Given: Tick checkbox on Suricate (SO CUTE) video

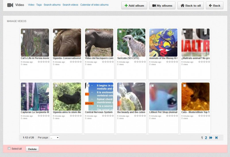Looking at the screenshot, I should pos(120,32).
